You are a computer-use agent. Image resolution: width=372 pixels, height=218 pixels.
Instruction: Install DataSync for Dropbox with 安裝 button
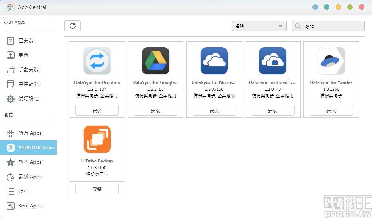(97, 110)
